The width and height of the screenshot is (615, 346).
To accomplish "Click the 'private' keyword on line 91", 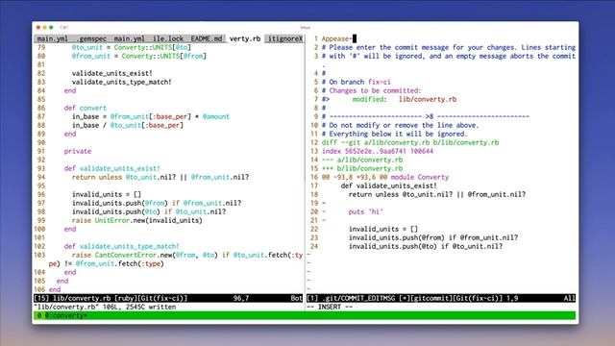I will pyautogui.click(x=77, y=151).
